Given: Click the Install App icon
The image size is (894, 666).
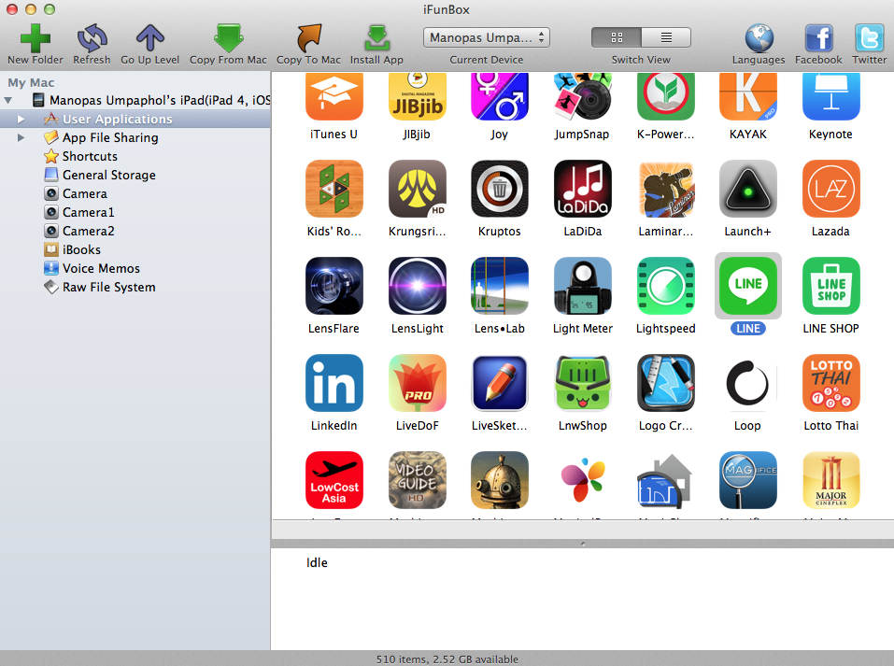Looking at the screenshot, I should click(x=376, y=38).
